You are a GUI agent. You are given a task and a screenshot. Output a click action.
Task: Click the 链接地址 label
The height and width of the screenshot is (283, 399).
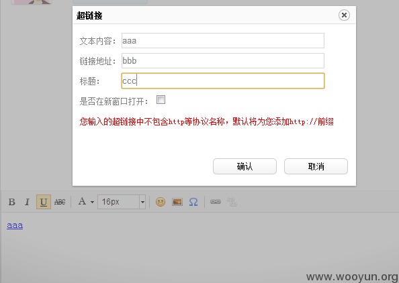tap(97, 61)
